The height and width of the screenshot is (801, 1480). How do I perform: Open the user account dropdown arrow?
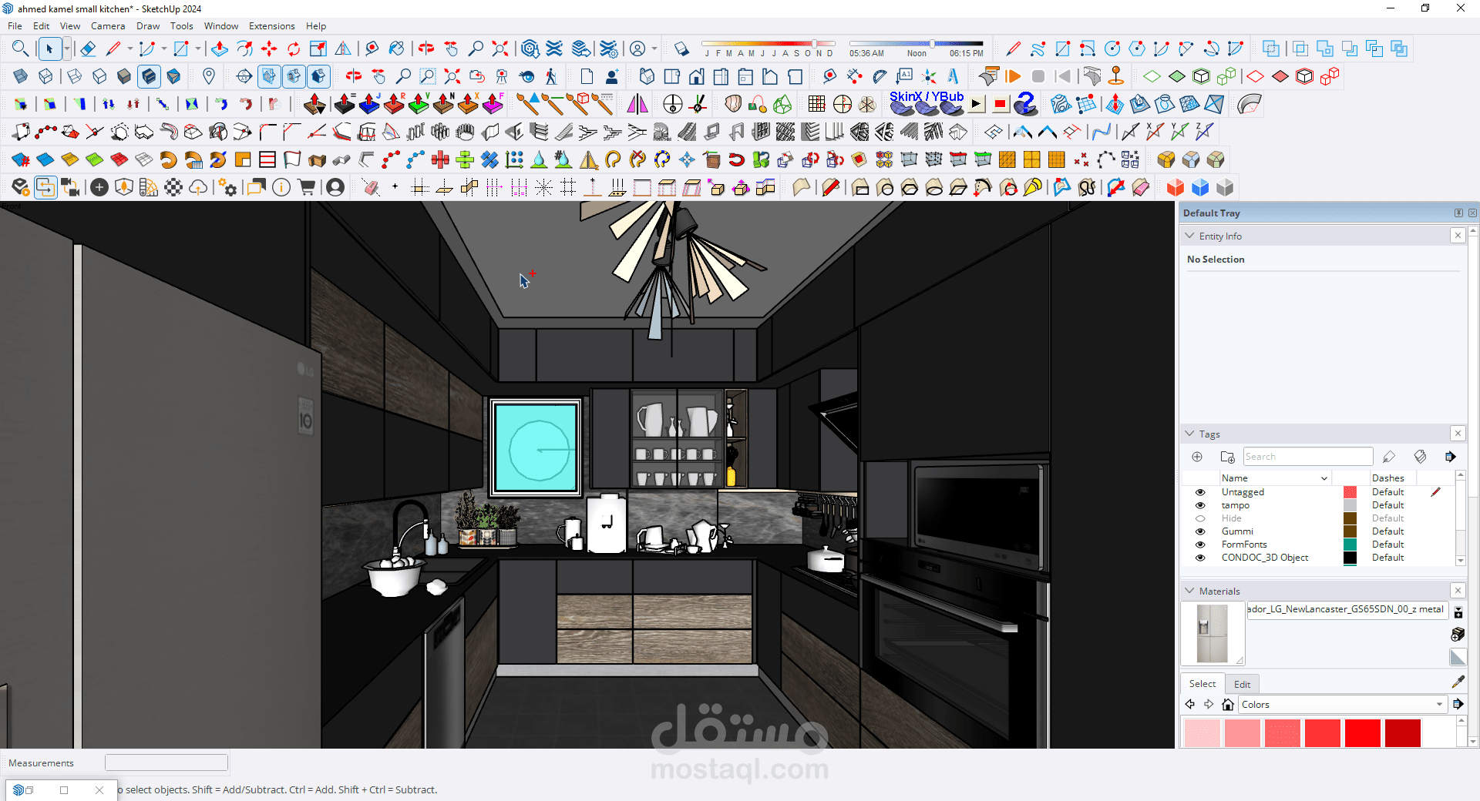click(654, 49)
